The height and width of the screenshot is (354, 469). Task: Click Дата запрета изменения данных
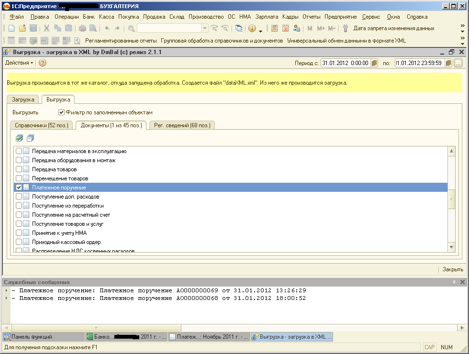coord(394,28)
